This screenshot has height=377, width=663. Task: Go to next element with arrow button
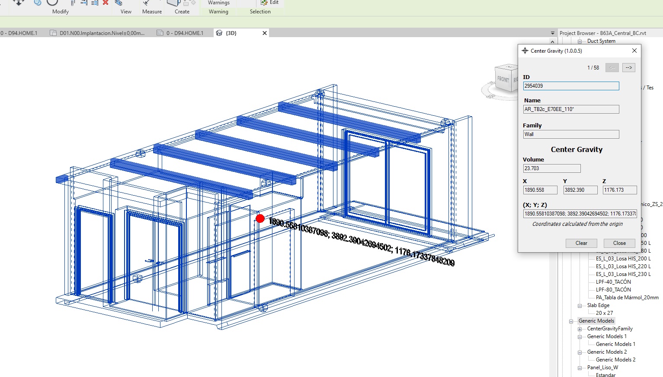(628, 67)
